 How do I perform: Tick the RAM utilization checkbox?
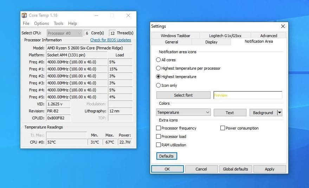tap(158, 145)
